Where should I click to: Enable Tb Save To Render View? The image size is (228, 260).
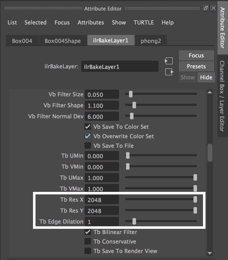tap(88, 251)
